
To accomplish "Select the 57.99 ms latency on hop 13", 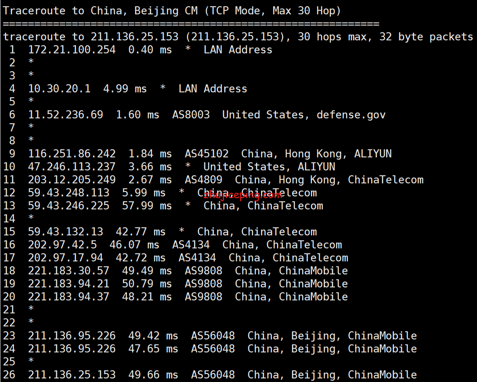I will [x=147, y=206].
